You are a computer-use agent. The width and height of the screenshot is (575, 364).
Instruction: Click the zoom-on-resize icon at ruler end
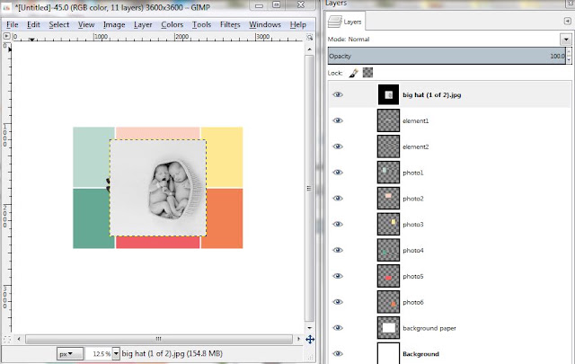309,37
